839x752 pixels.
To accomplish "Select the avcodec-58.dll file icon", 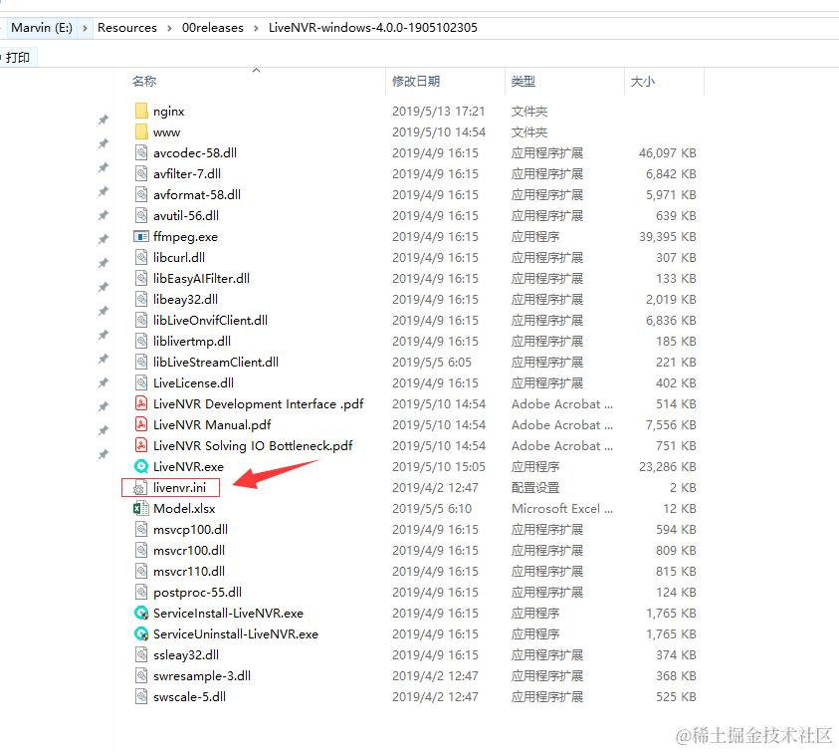I will pyautogui.click(x=141, y=152).
